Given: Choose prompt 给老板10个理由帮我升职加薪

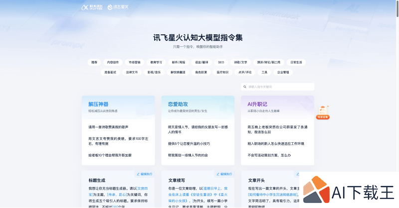Looking at the screenshot, I should pyautogui.click(x=110, y=155).
